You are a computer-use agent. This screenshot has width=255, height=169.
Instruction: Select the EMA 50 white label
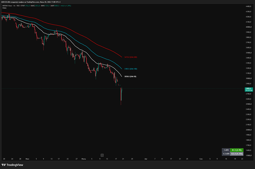130,76
